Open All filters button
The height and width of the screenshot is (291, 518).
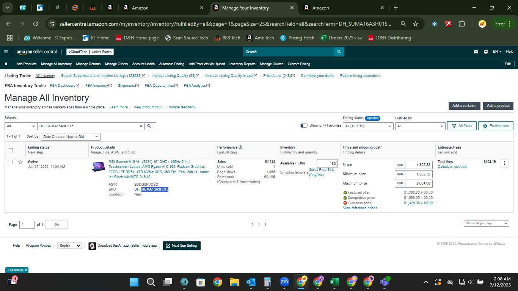(x=461, y=126)
